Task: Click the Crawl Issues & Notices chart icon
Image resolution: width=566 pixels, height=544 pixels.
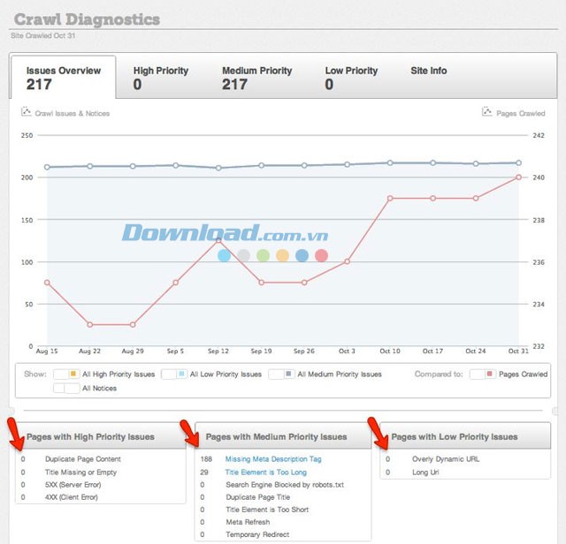Action: click(x=26, y=113)
